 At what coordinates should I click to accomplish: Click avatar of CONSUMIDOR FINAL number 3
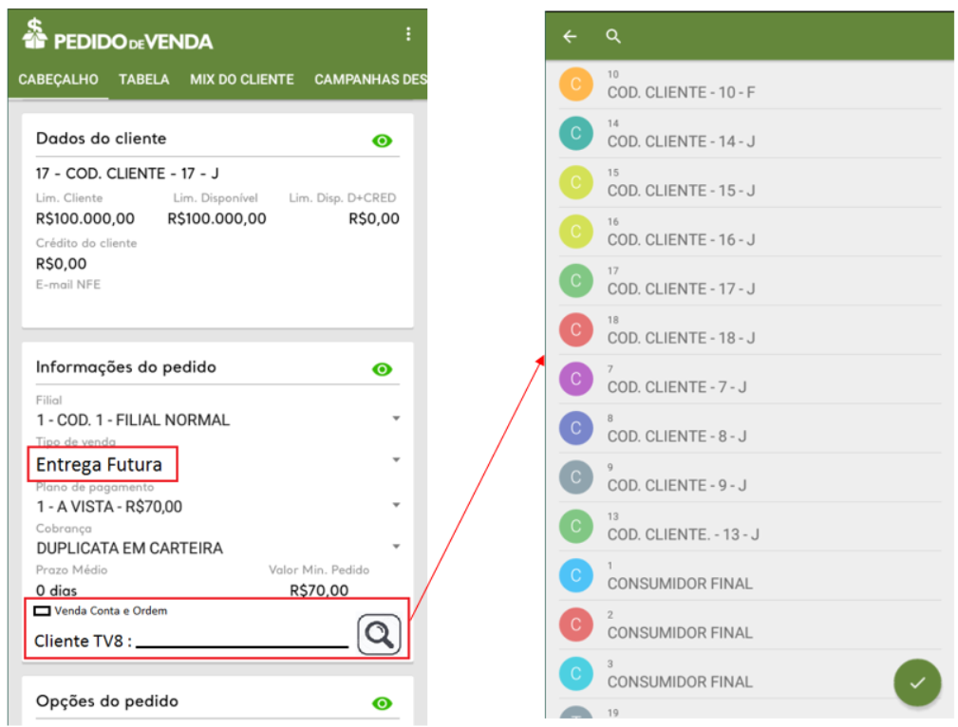click(575, 674)
